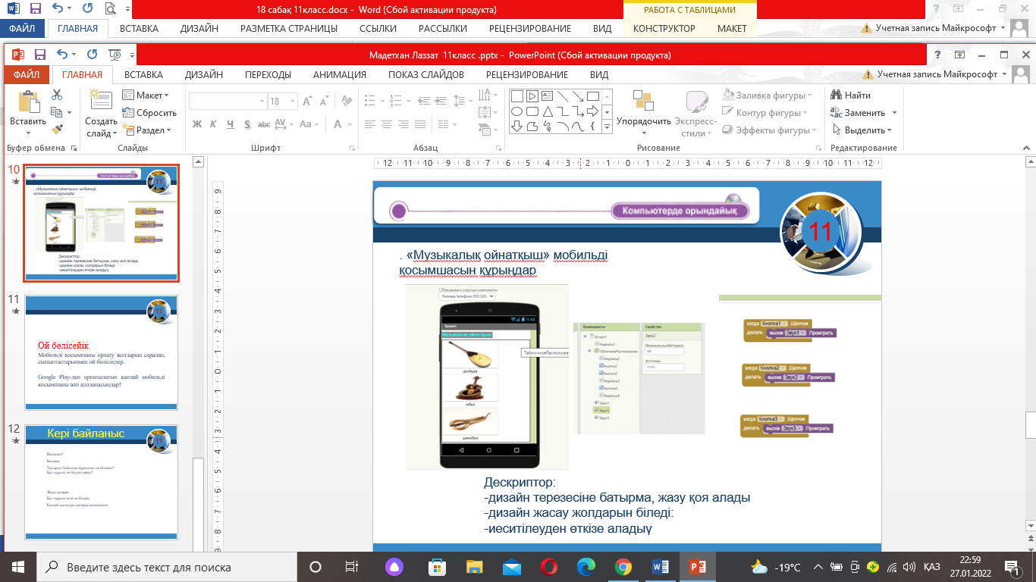Undo last action in PowerPoint toolbar
Screen dimensions: 1036x582
(x=62, y=55)
